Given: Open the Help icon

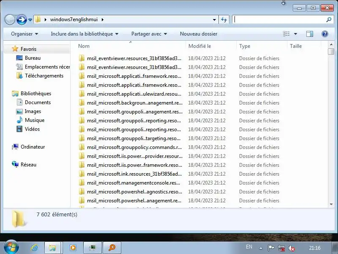Looking at the screenshot, I should tap(324, 34).
